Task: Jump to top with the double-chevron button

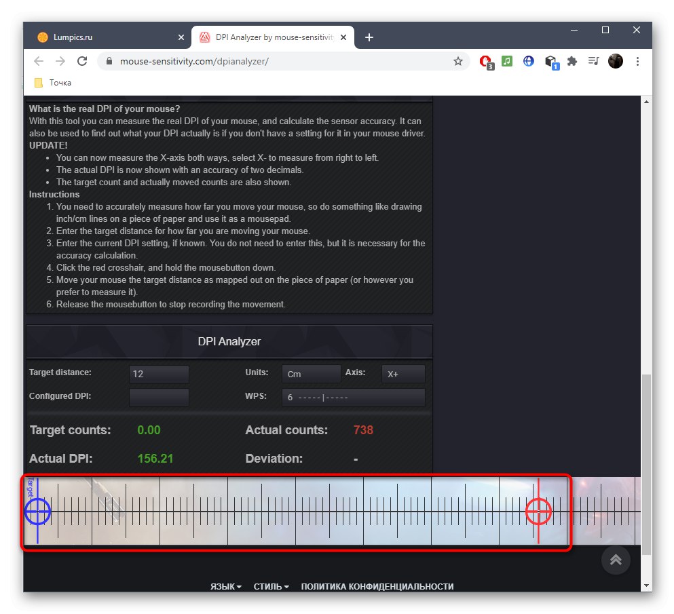Action: pyautogui.click(x=616, y=560)
